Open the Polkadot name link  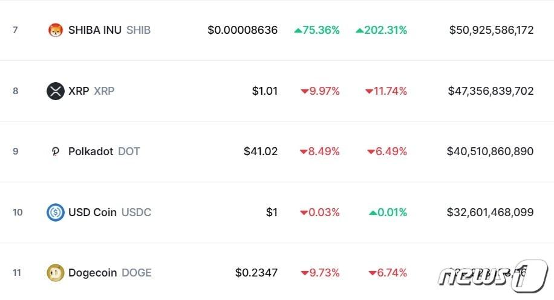tap(91, 152)
